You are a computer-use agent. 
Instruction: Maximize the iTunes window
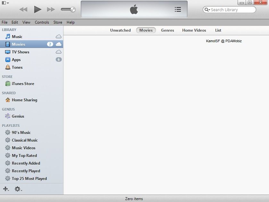coord(250,2)
